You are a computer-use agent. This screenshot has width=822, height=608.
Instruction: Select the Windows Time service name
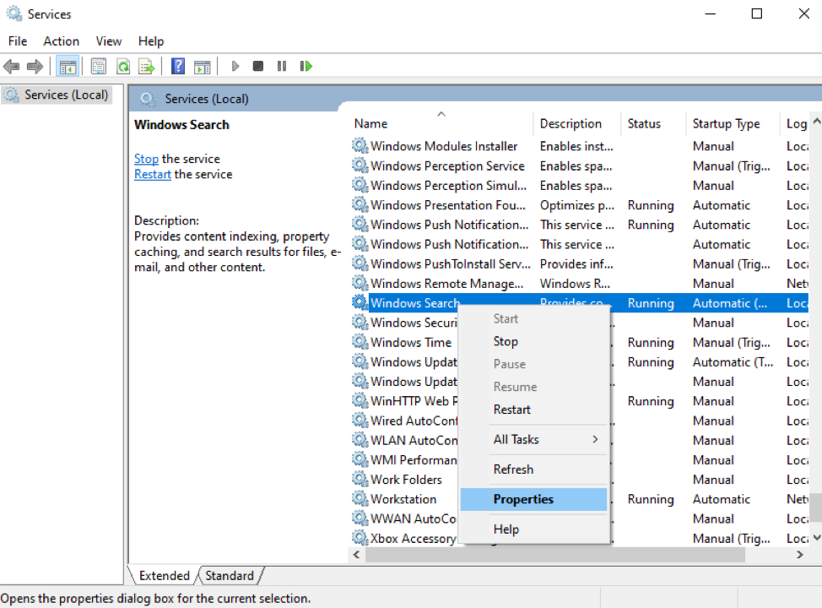411,342
